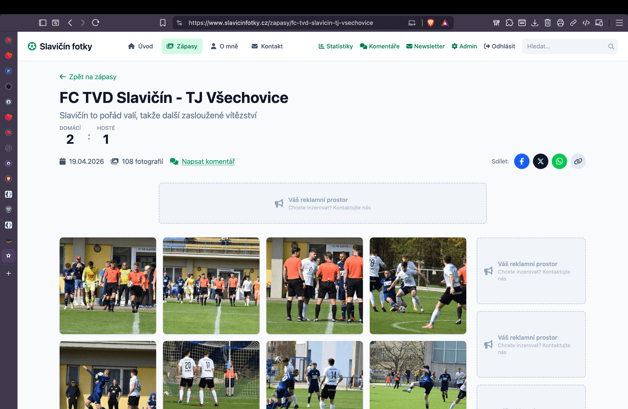Click the trash icon in browser toolbar
The height and width of the screenshot is (409, 628).
[x=548, y=23]
